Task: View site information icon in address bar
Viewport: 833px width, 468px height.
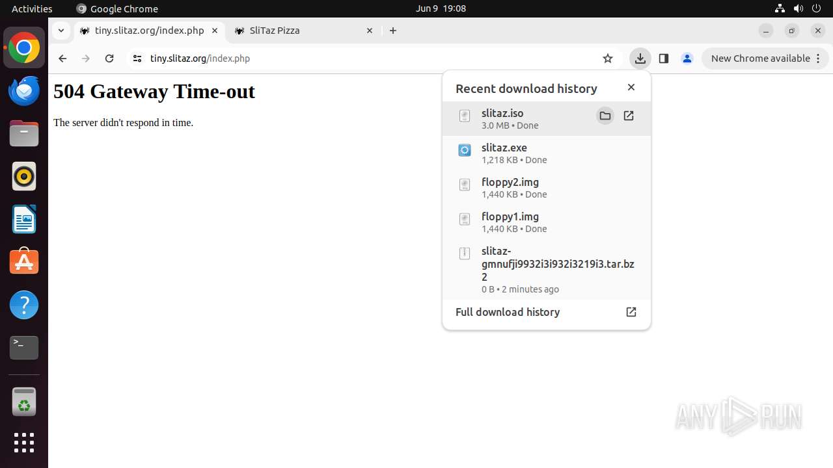Action: [137, 58]
